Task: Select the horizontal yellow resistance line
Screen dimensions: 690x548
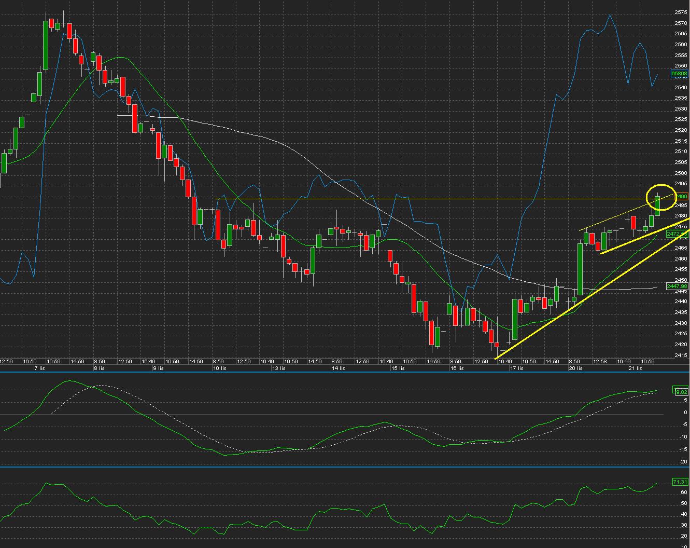Action: click(x=415, y=199)
